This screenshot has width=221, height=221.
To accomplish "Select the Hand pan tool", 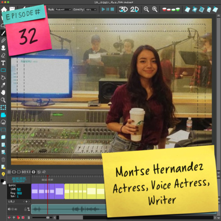I will click(3, 92).
